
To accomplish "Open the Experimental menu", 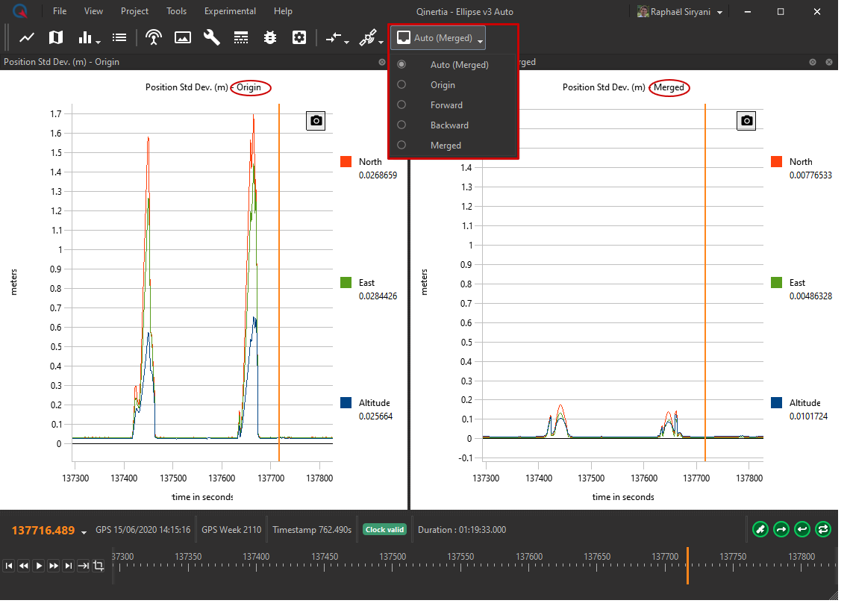I will [x=230, y=11].
